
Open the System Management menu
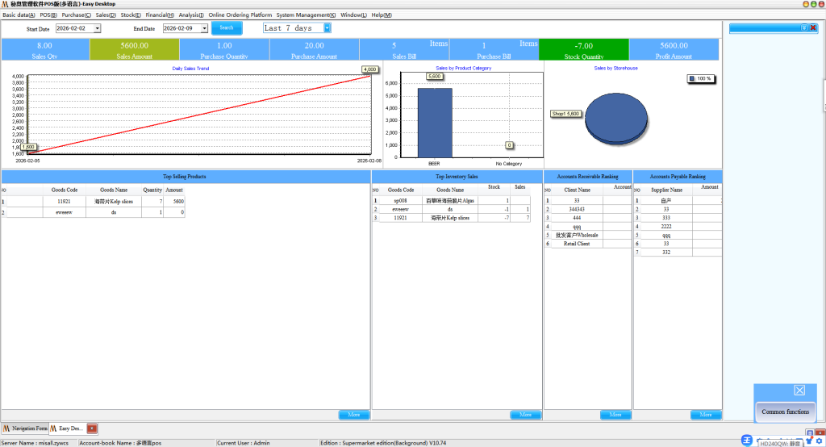pyautogui.click(x=306, y=15)
